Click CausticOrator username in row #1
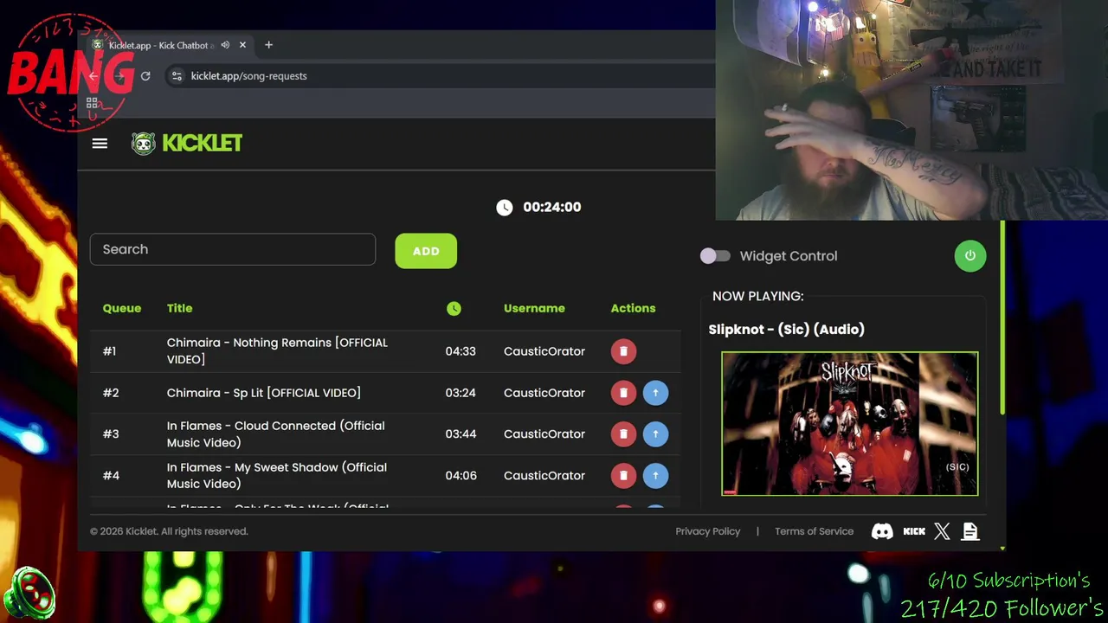 pos(544,351)
